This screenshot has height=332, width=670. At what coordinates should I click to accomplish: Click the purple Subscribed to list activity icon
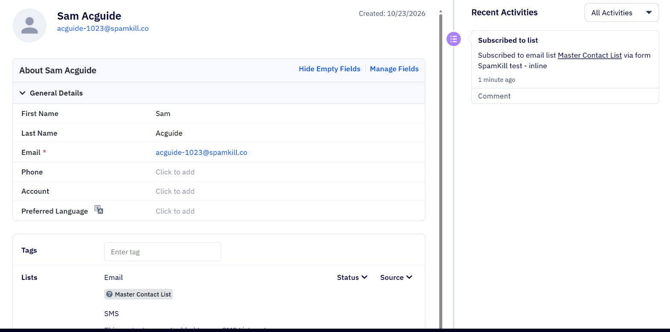point(453,39)
